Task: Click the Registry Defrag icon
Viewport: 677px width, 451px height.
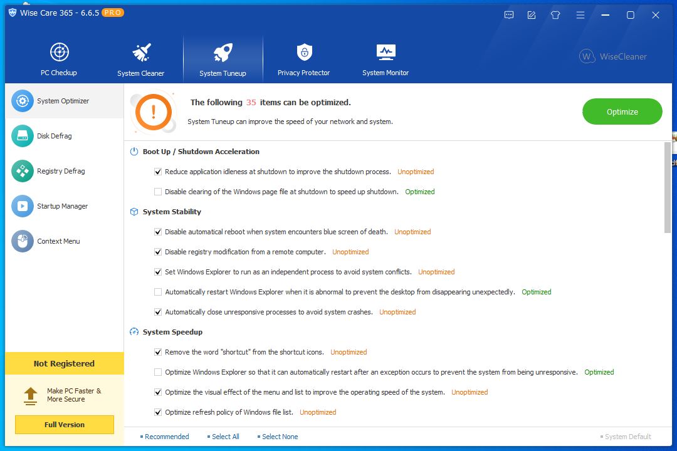Action: point(22,171)
